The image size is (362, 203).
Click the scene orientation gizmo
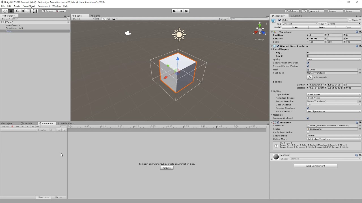pos(260,30)
